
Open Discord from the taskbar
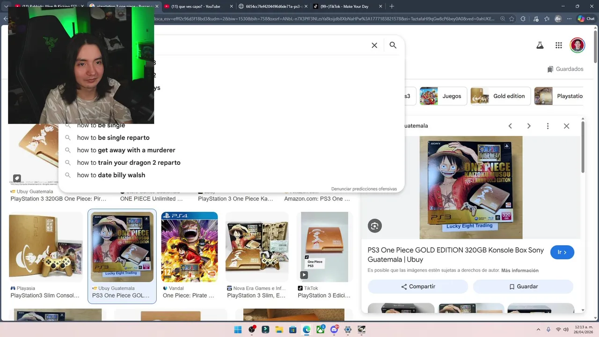[334, 330]
